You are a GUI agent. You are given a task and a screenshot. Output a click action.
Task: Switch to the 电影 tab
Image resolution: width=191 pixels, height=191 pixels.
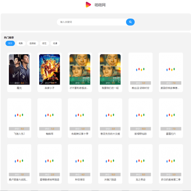point(21,44)
